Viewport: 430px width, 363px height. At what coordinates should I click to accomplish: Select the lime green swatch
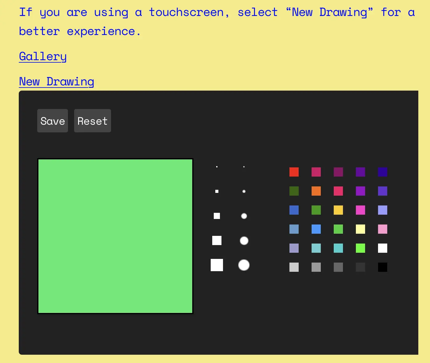point(360,248)
